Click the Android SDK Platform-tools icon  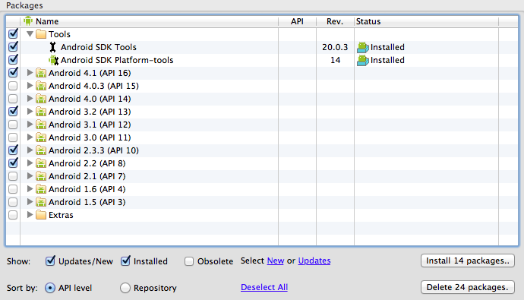53,60
